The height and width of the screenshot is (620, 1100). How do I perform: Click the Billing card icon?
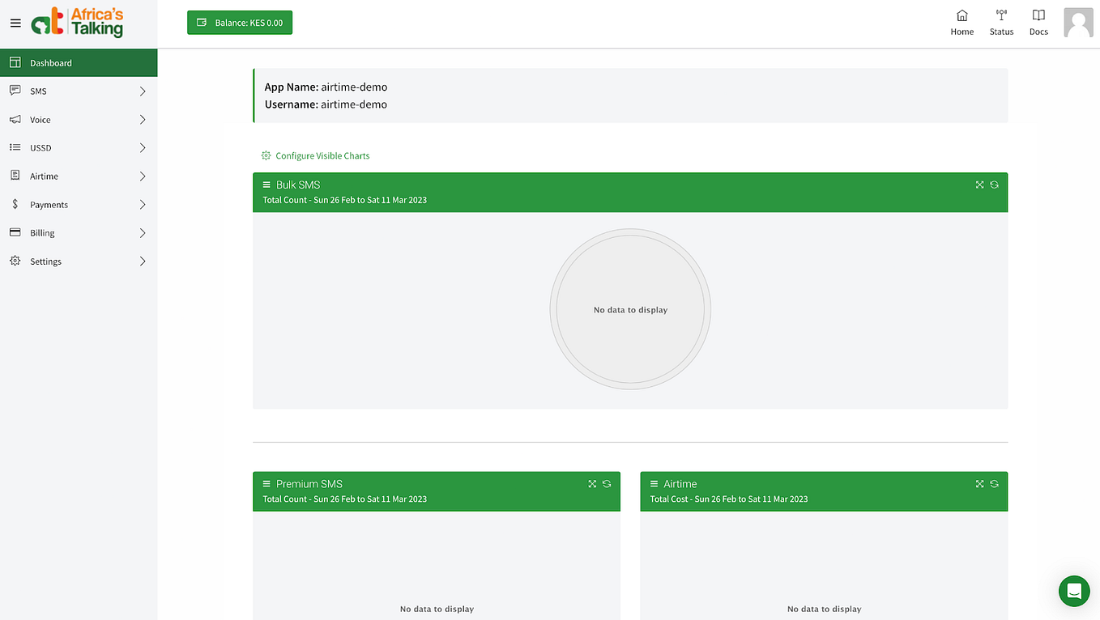tap(15, 232)
